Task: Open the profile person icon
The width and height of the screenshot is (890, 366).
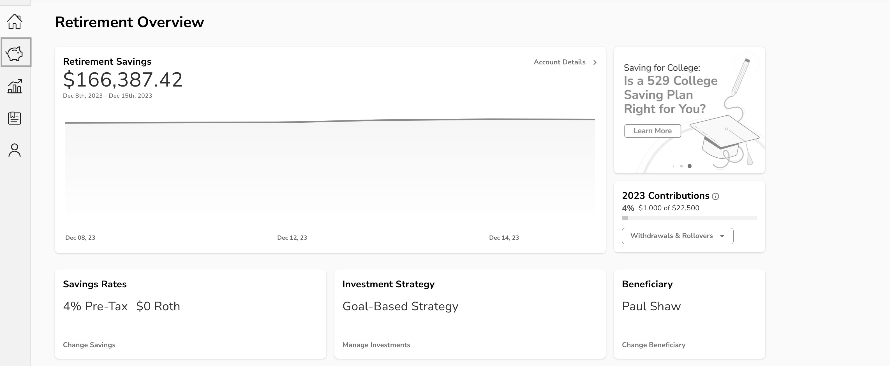Action: pos(15,151)
